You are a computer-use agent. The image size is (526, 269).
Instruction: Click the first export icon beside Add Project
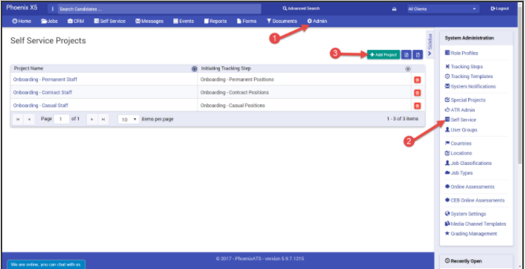point(406,55)
